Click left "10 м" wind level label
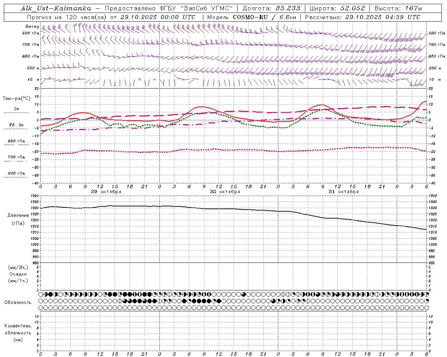 click(33, 79)
